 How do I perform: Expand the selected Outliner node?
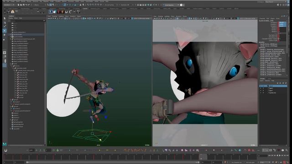coord(10,35)
